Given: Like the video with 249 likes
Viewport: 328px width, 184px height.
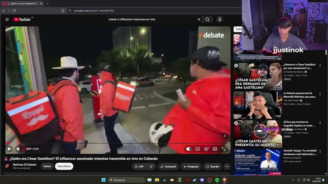Looking at the screenshot, I should 139,167.
